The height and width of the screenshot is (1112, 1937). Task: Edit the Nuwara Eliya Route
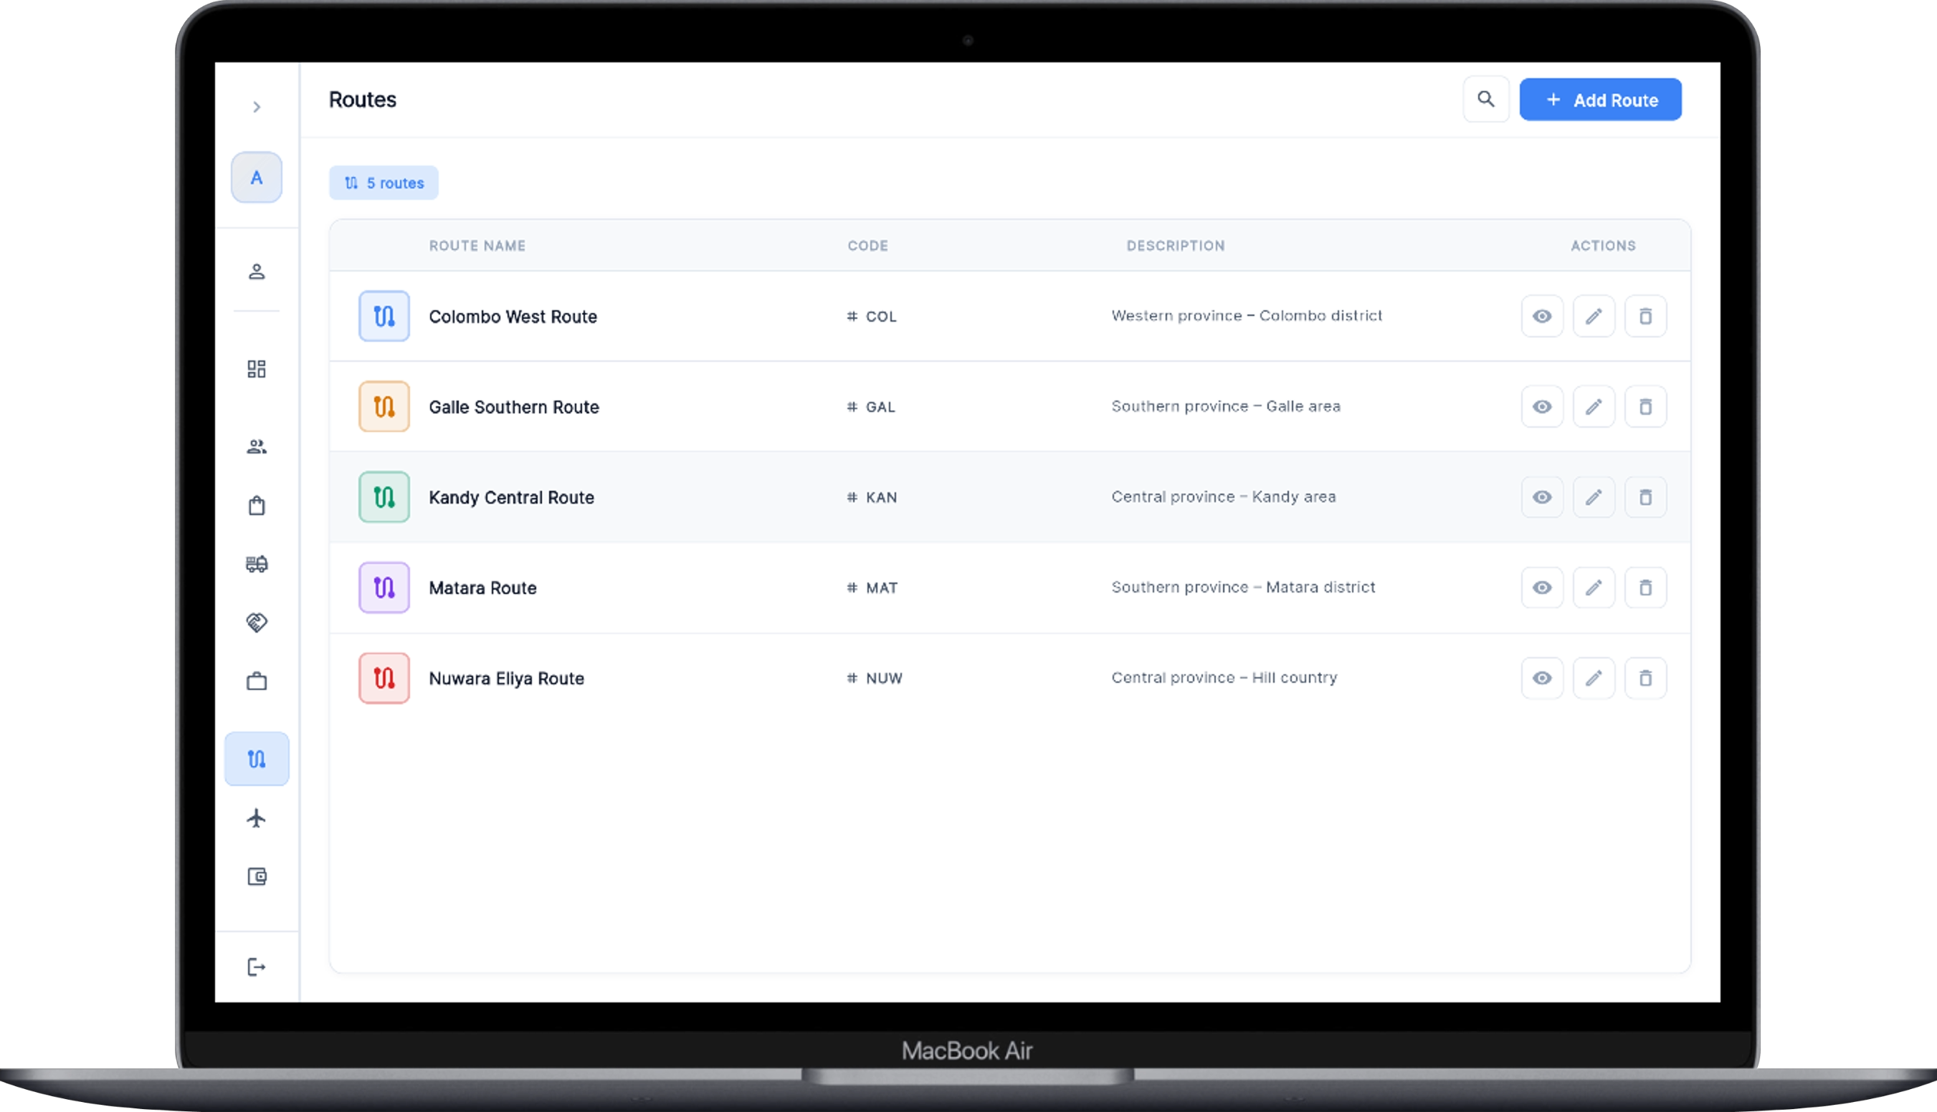tap(1594, 679)
